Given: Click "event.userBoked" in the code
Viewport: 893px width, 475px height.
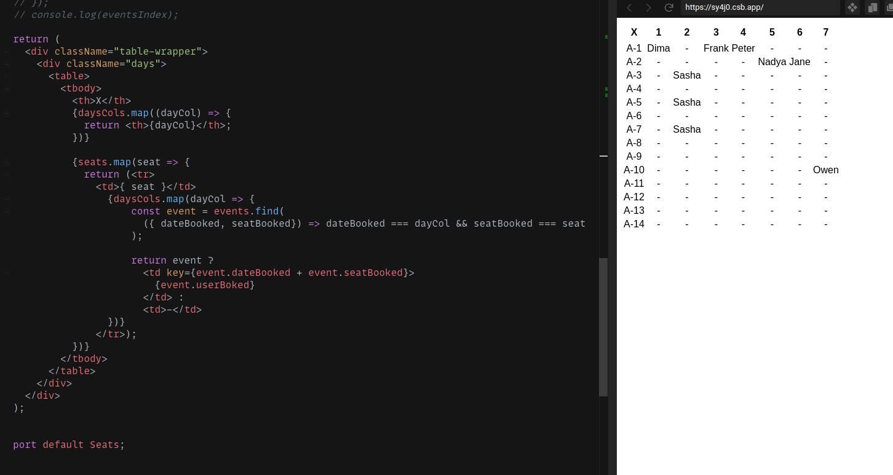Looking at the screenshot, I should tap(205, 285).
